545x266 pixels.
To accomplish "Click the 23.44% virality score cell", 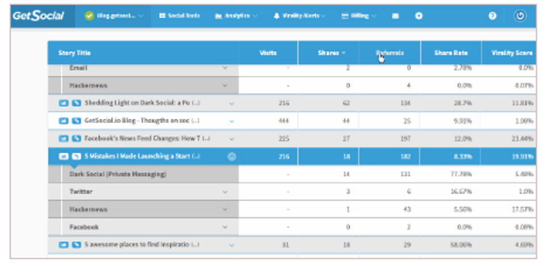I will 523,139.
